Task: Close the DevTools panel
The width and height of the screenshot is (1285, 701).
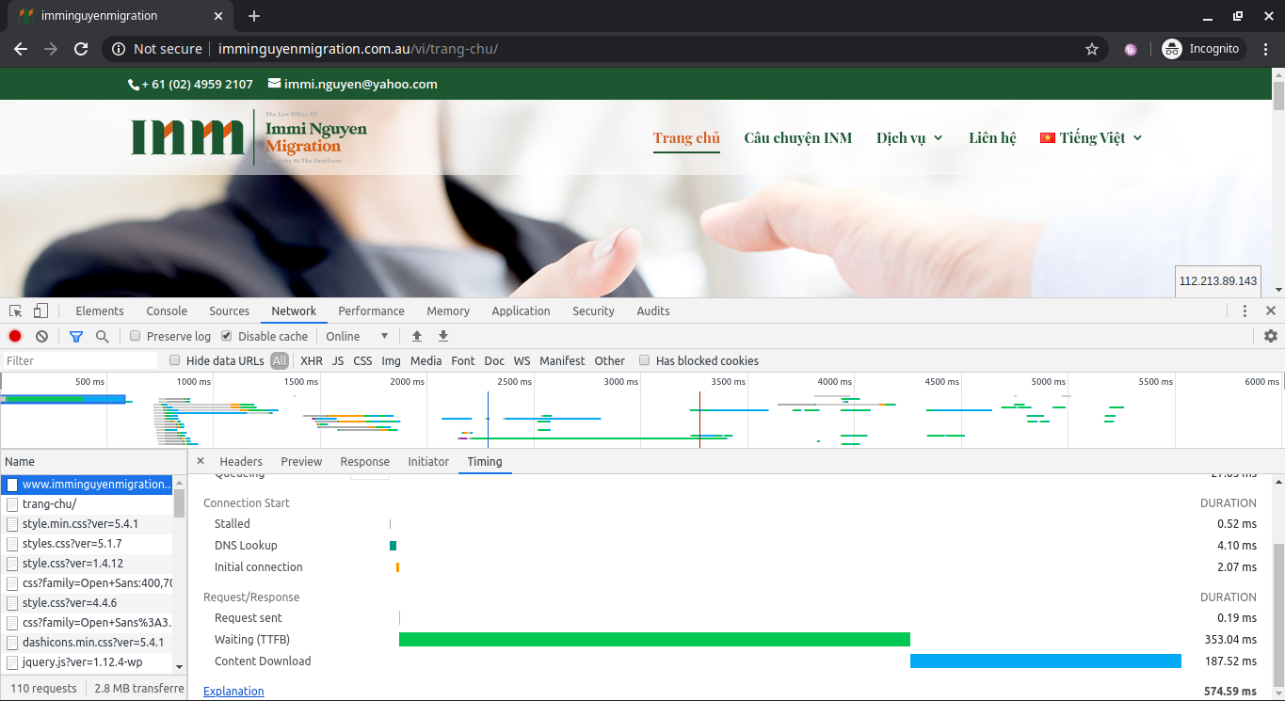Action: (x=1271, y=311)
